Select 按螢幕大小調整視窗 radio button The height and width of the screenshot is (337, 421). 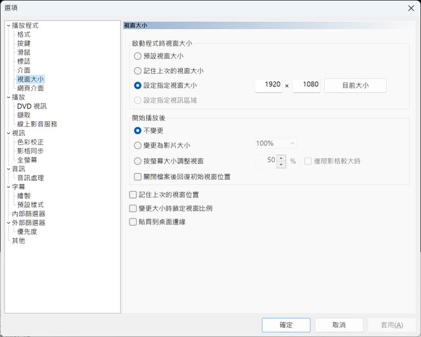coord(137,161)
